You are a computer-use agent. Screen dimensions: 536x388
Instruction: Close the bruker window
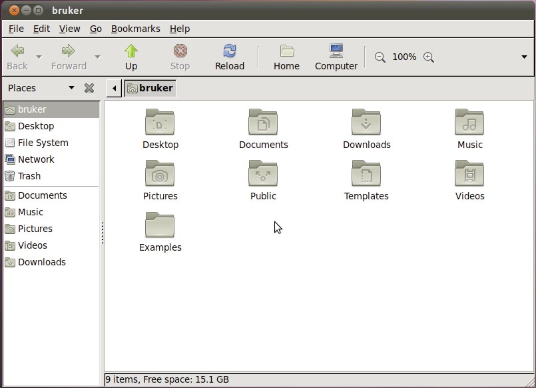click(14, 10)
